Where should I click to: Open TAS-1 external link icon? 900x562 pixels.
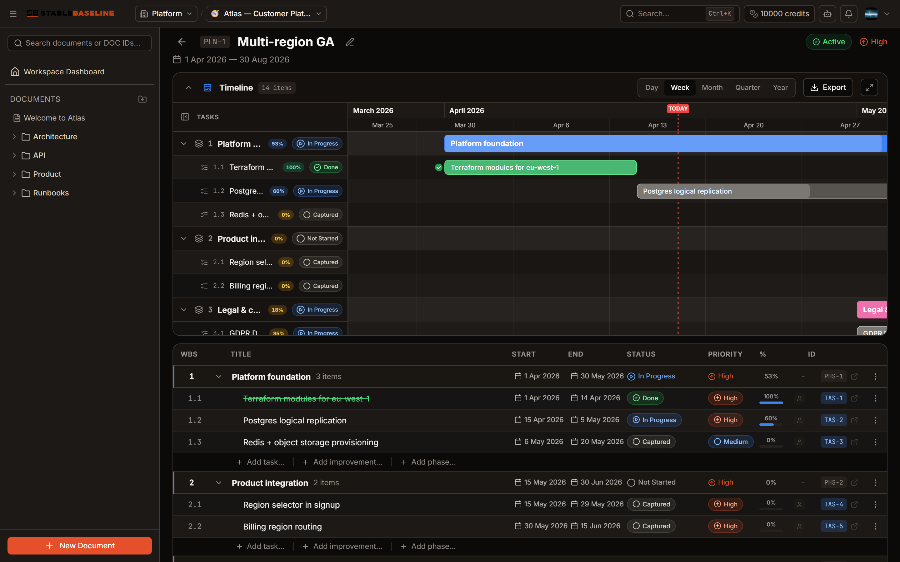(x=854, y=398)
